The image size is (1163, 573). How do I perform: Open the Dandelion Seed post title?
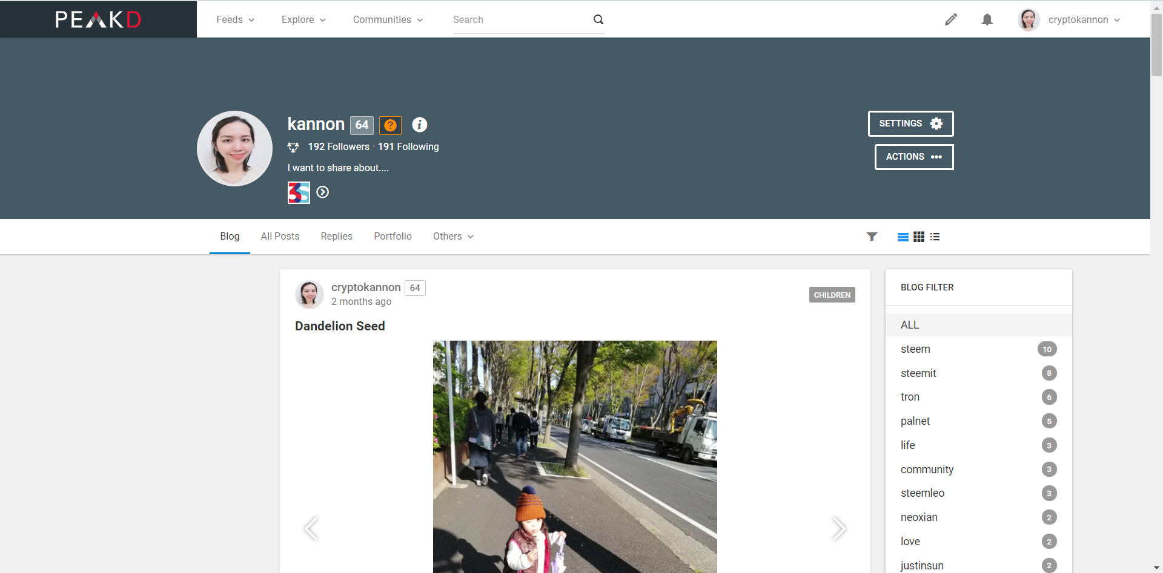tap(340, 326)
